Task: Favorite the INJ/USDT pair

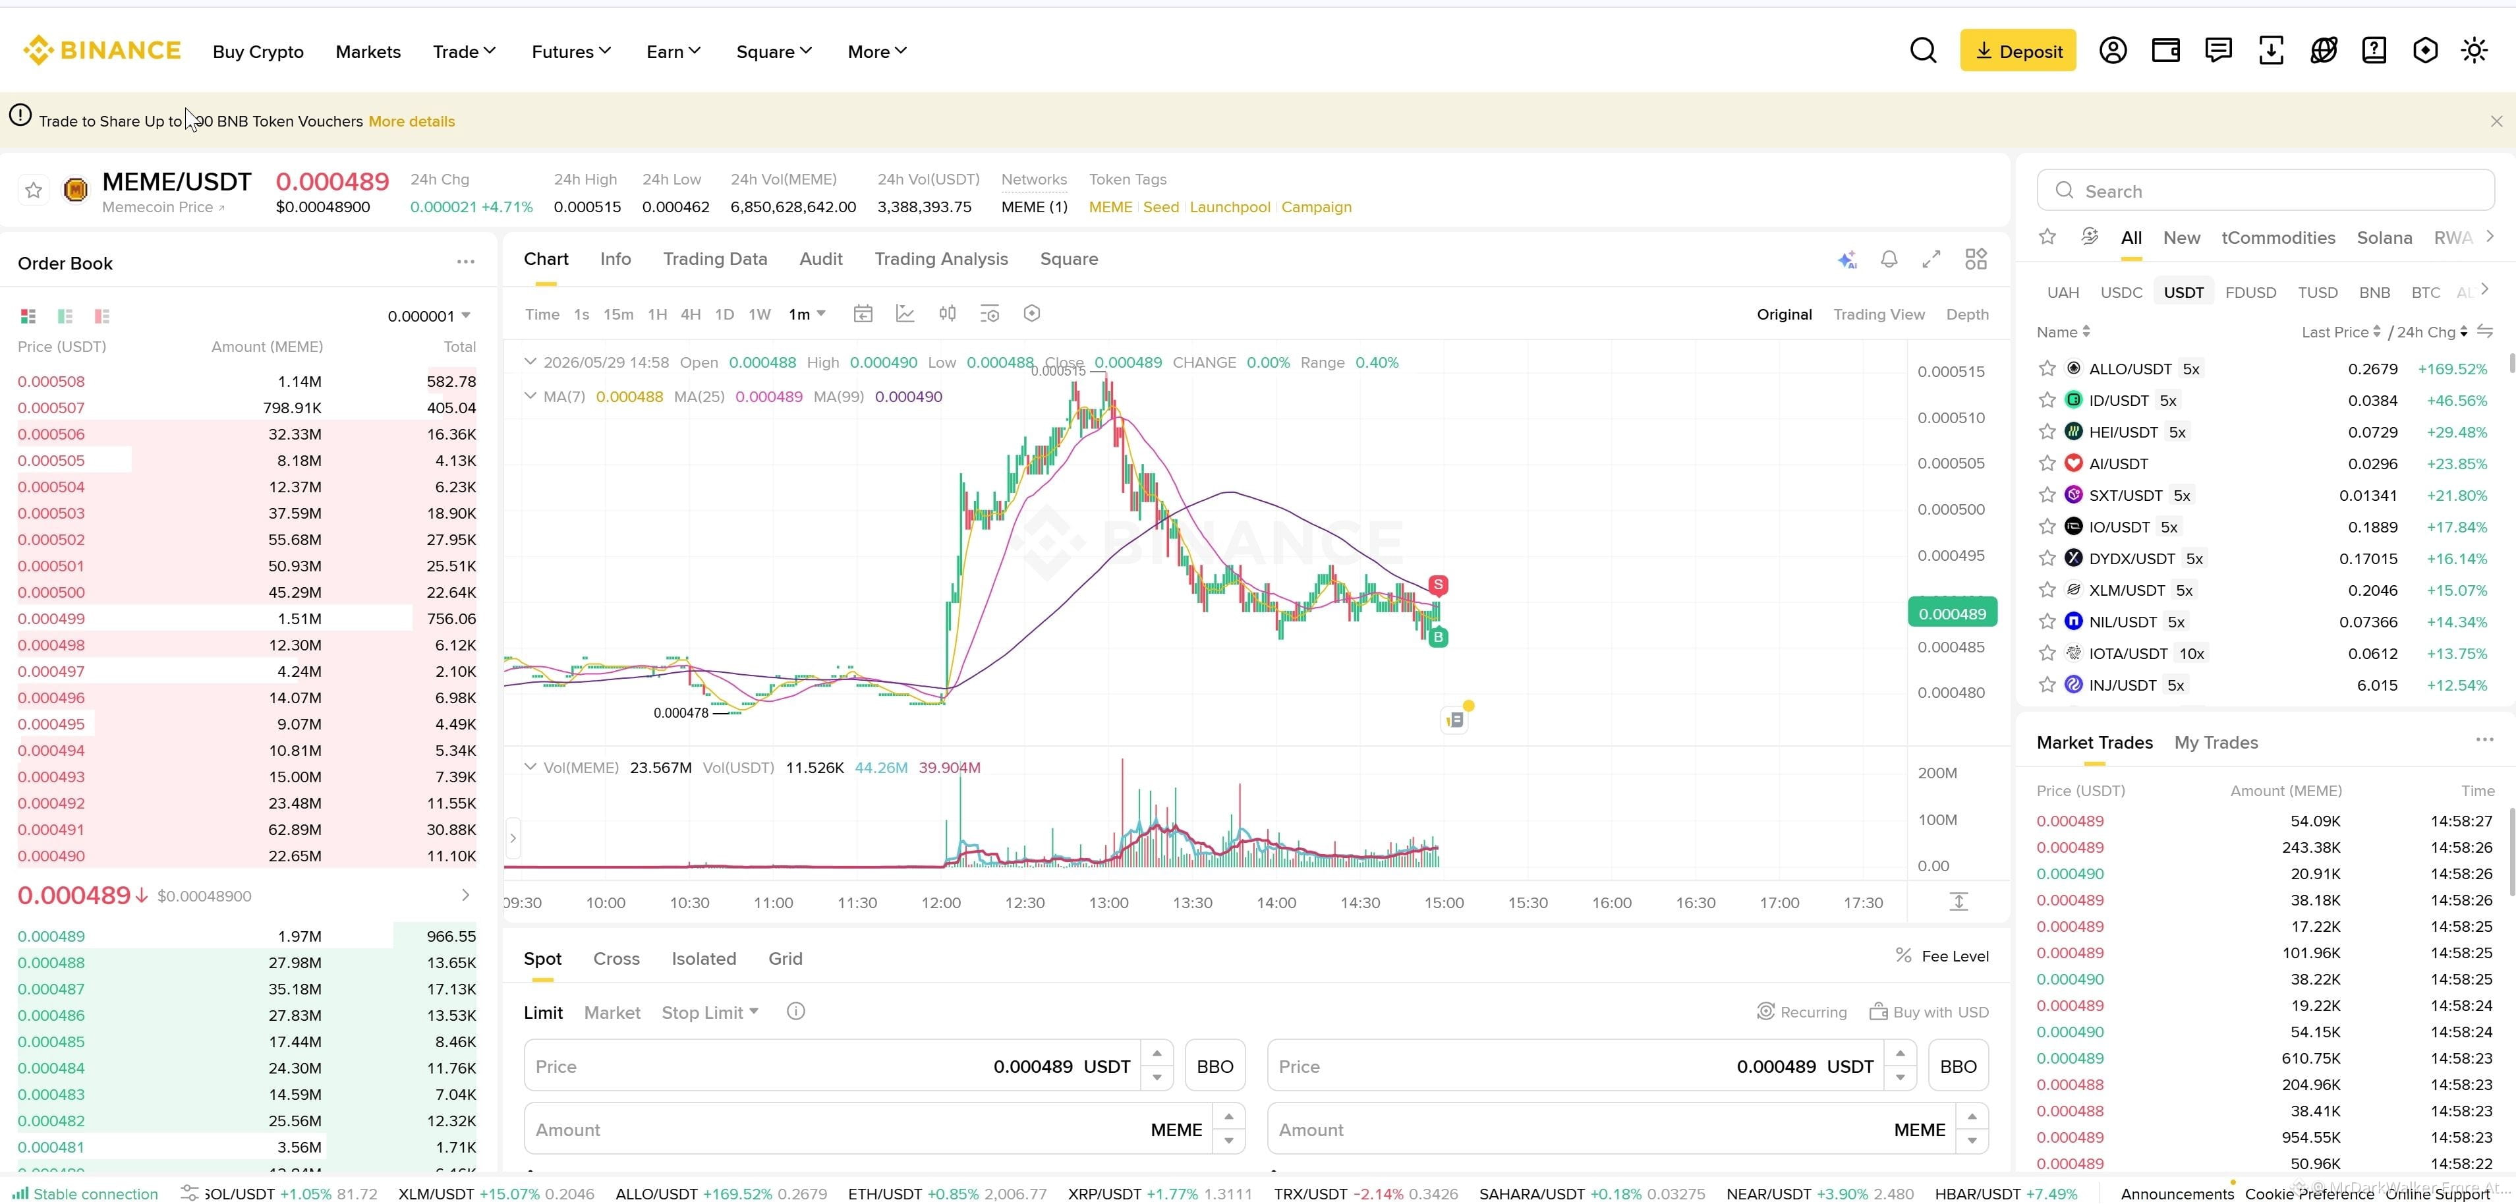Action: click(2047, 685)
